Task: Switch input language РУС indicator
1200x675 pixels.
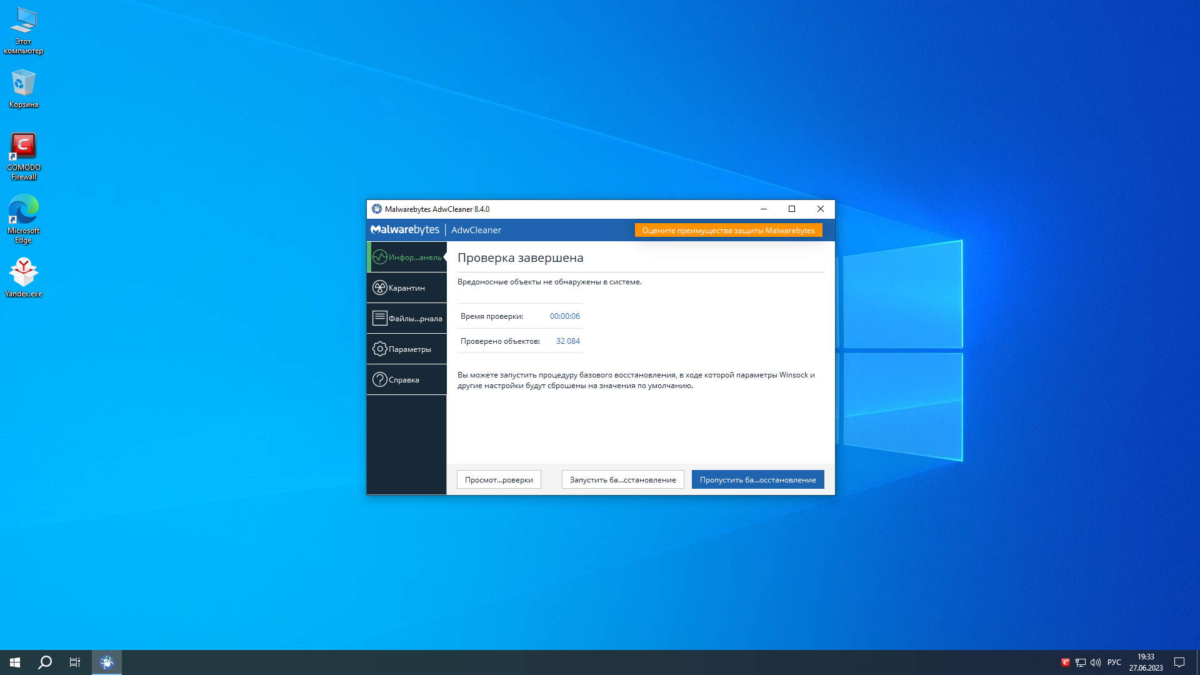Action: point(1114,662)
